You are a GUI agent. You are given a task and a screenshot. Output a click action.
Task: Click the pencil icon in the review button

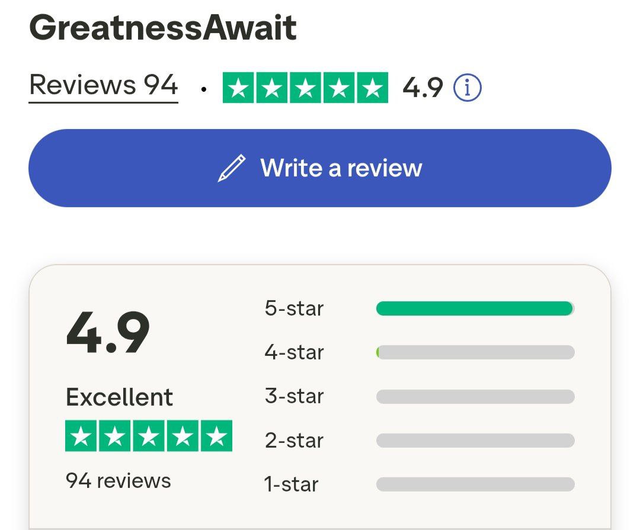point(232,168)
